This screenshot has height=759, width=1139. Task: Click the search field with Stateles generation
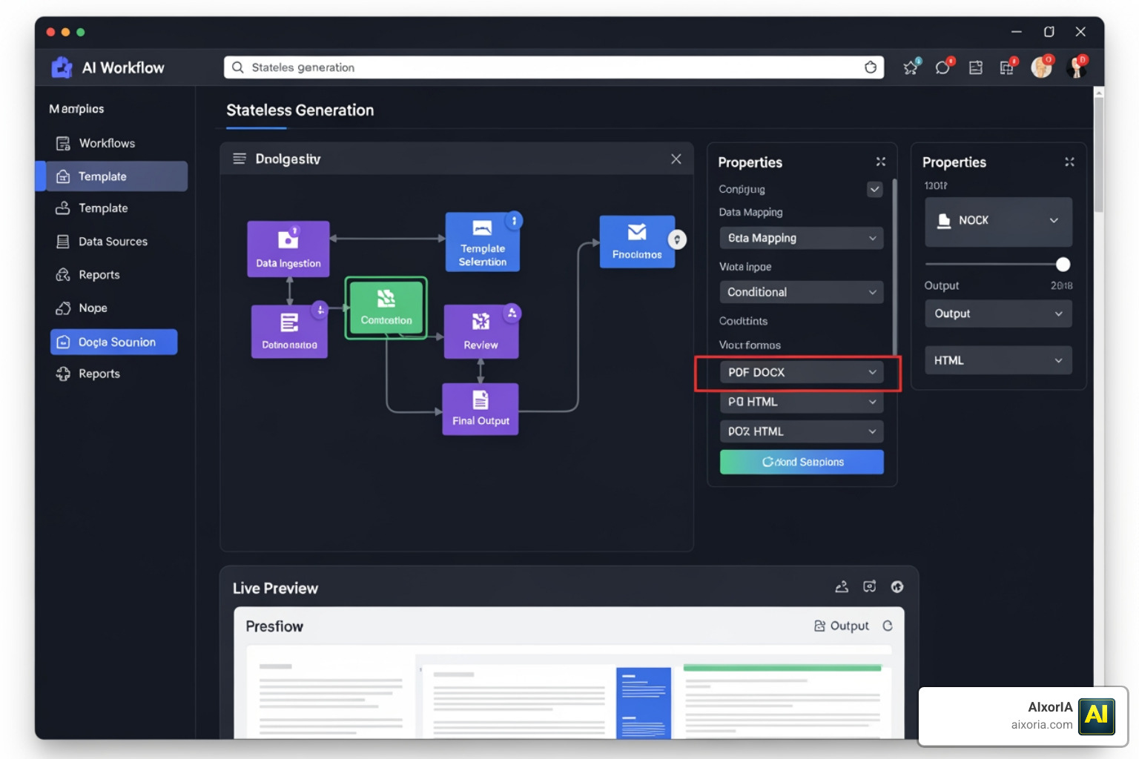[554, 67]
